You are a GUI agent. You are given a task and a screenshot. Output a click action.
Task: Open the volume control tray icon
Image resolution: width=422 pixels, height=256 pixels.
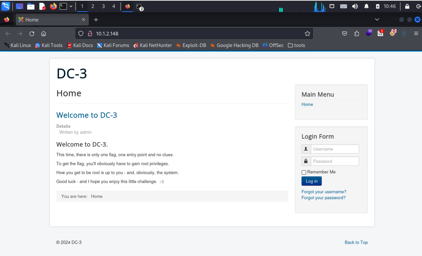[355, 6]
